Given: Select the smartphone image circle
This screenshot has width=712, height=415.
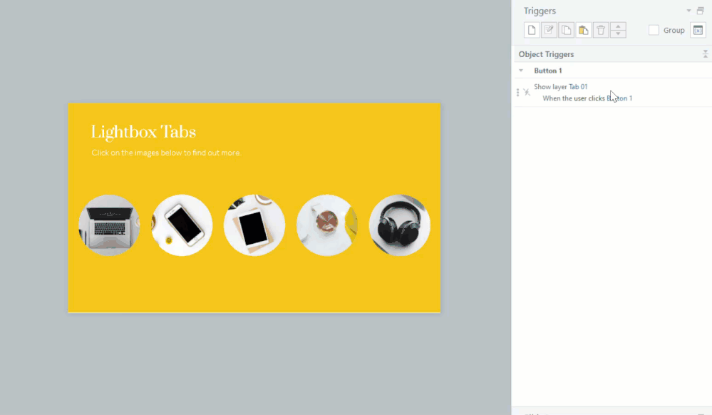Looking at the screenshot, I should tap(182, 225).
